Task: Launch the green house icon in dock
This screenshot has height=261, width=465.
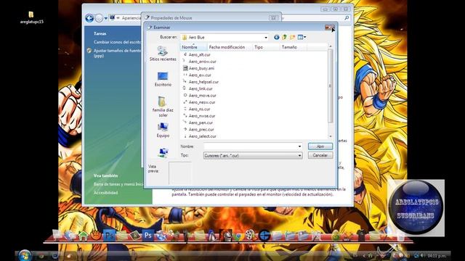Action: pos(84,236)
